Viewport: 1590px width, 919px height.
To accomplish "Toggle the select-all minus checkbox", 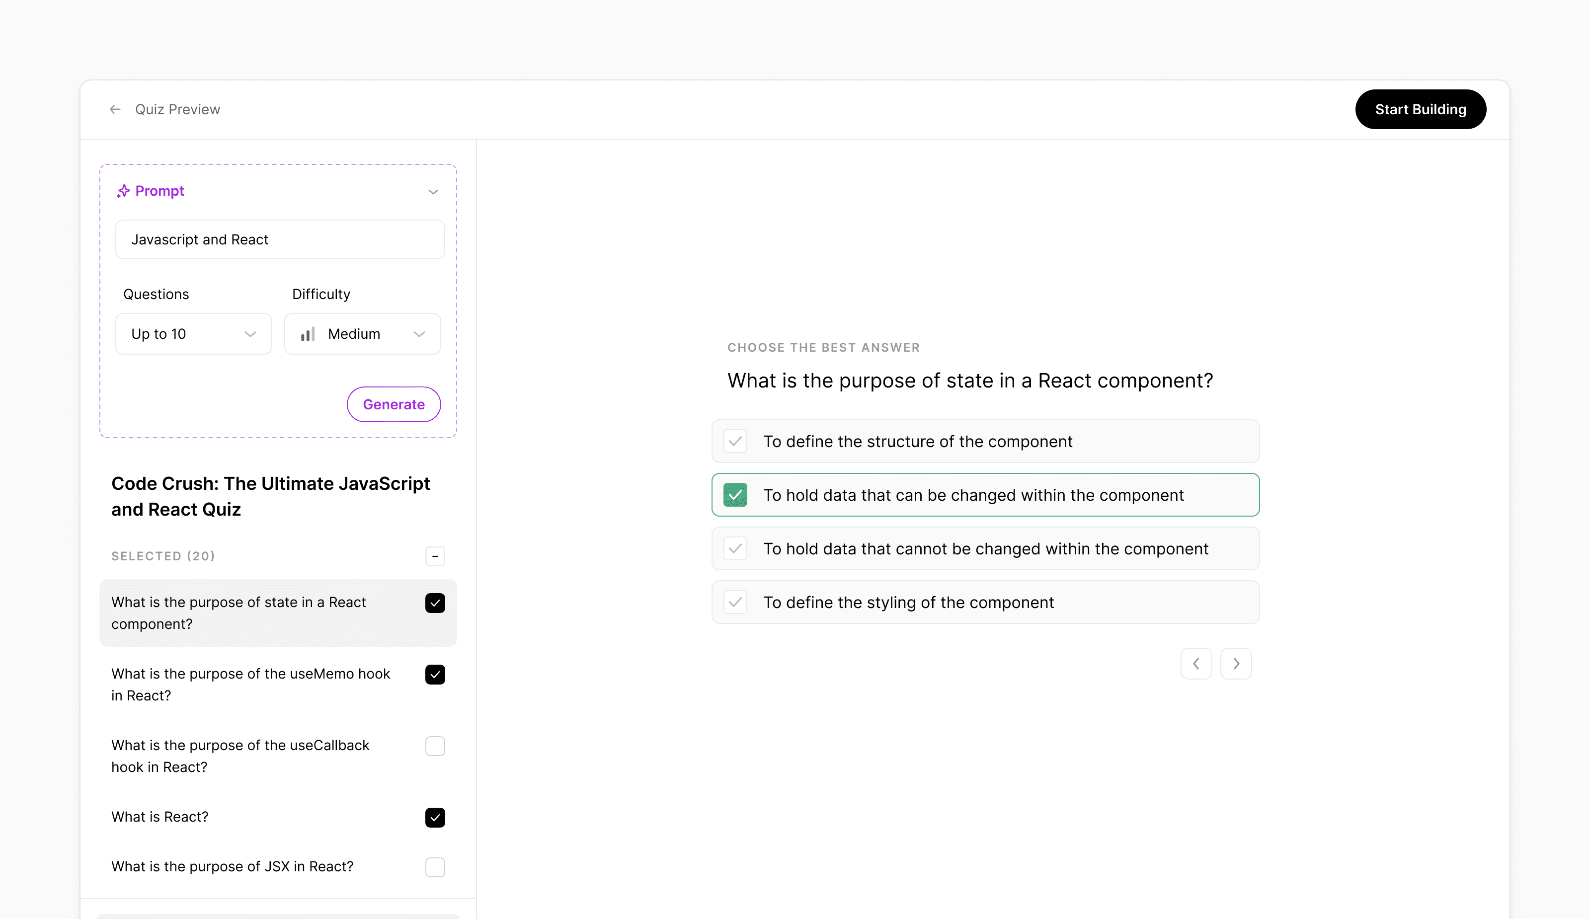I will coord(435,556).
